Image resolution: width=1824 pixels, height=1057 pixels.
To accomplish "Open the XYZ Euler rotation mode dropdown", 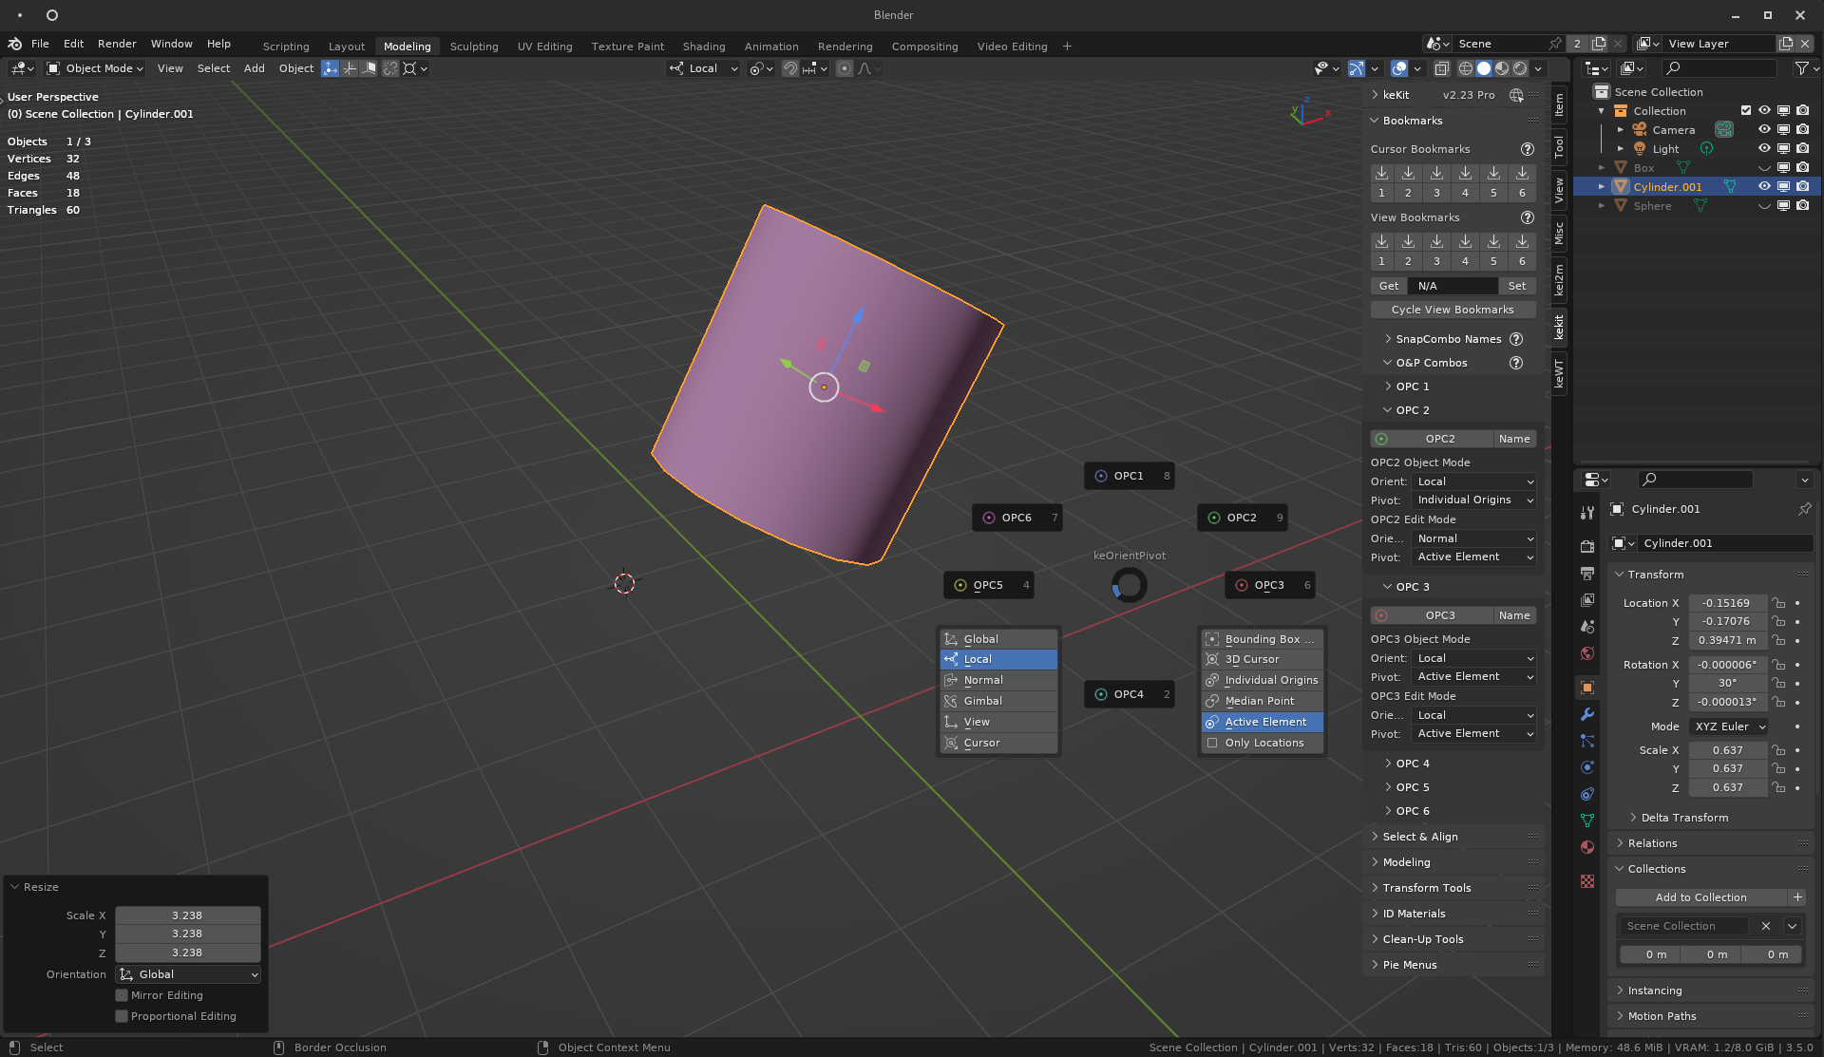I will [1728, 727].
